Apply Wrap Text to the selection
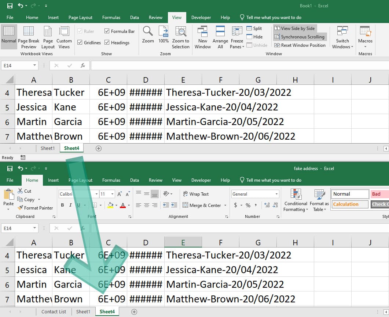389x317 pixels. coord(200,194)
